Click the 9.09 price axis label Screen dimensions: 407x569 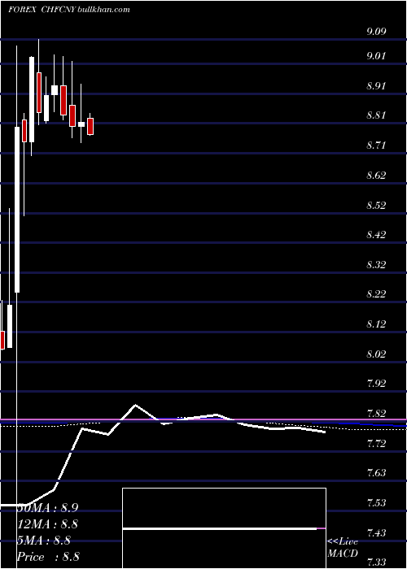coord(376,31)
